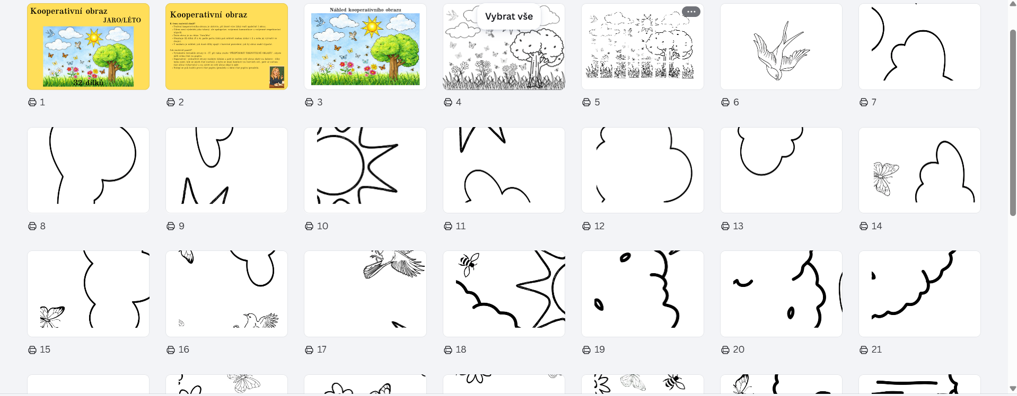Open page 2 instructions thumbnail
Viewport: 1017px width, 396px height.
(226, 47)
